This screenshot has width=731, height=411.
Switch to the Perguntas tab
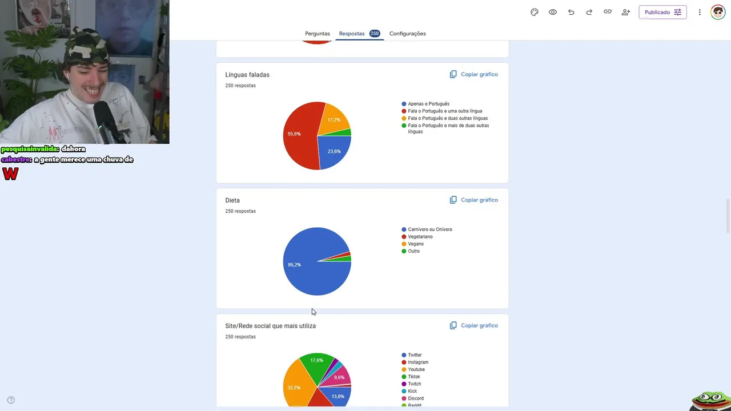[x=318, y=34]
